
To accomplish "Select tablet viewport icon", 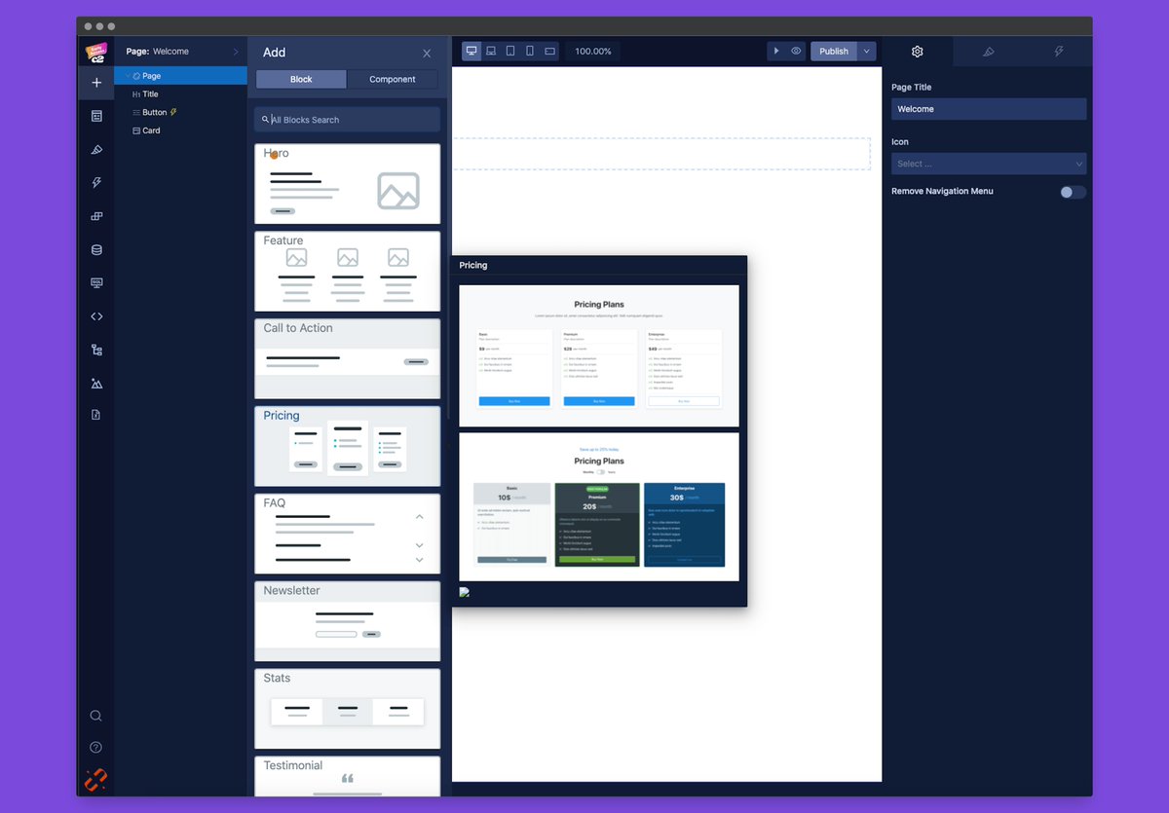I will [x=510, y=51].
